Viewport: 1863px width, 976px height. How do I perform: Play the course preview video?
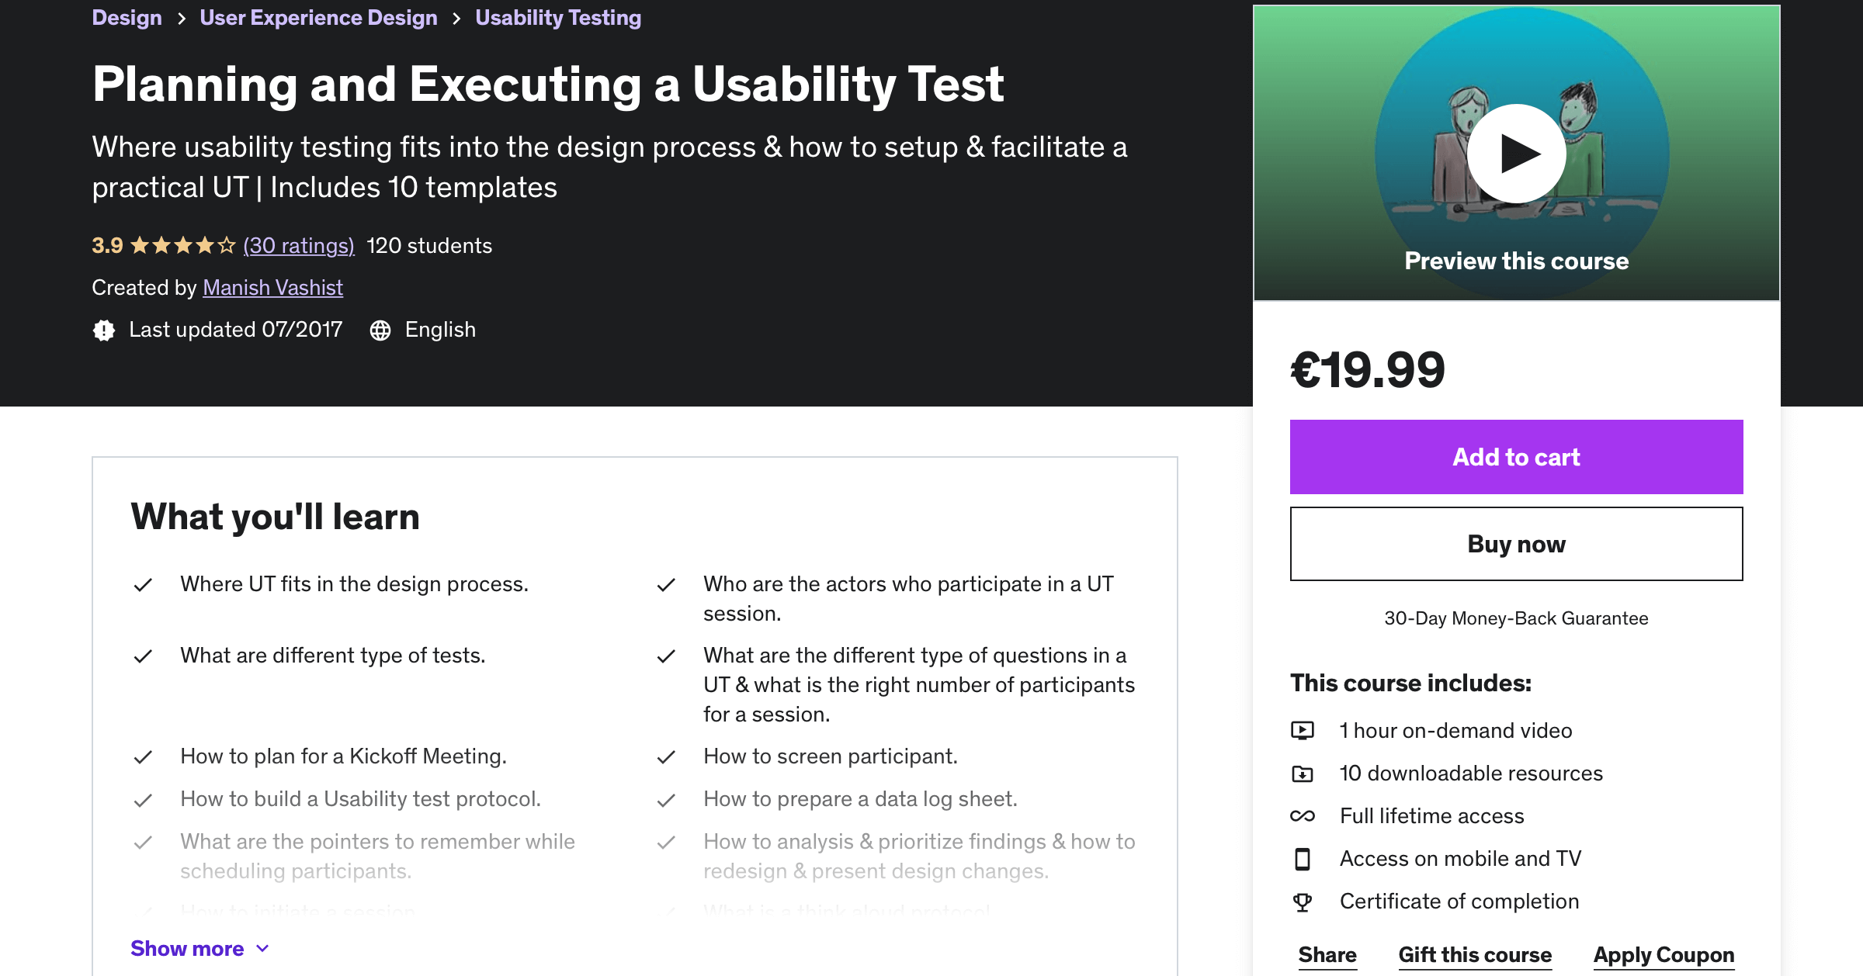tap(1516, 154)
